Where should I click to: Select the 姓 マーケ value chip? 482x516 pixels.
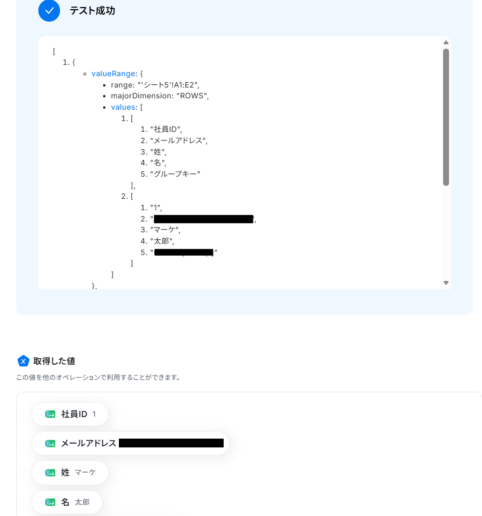pos(70,473)
